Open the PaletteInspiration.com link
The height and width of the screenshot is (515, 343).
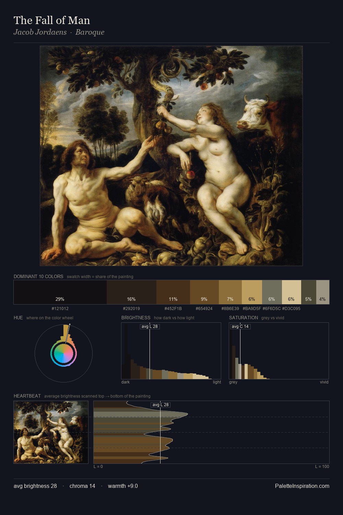point(302,486)
